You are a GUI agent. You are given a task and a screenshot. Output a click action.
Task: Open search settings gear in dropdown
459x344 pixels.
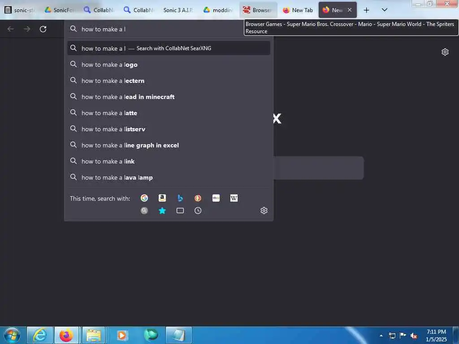click(x=264, y=211)
